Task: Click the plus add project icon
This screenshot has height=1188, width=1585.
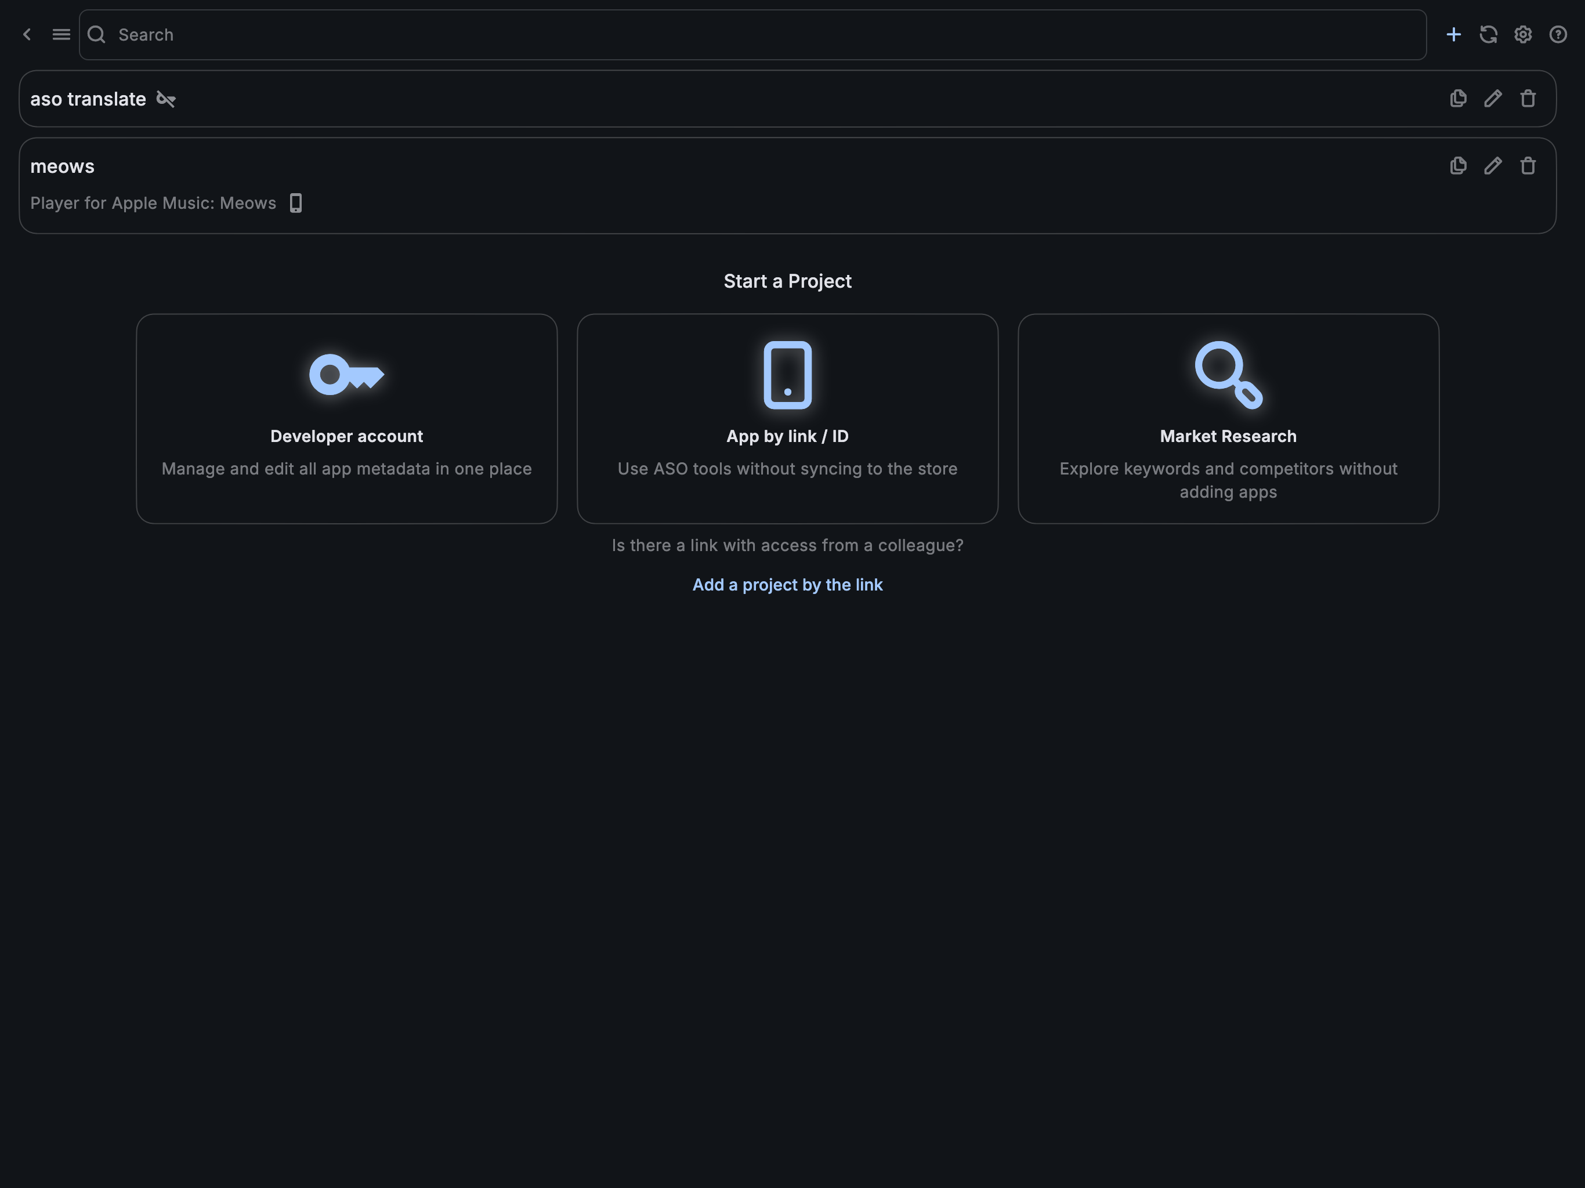Action: pyautogui.click(x=1453, y=34)
